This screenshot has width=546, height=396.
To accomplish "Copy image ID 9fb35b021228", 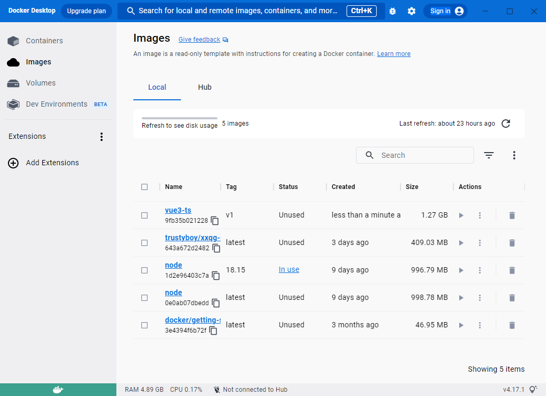I will (x=215, y=221).
